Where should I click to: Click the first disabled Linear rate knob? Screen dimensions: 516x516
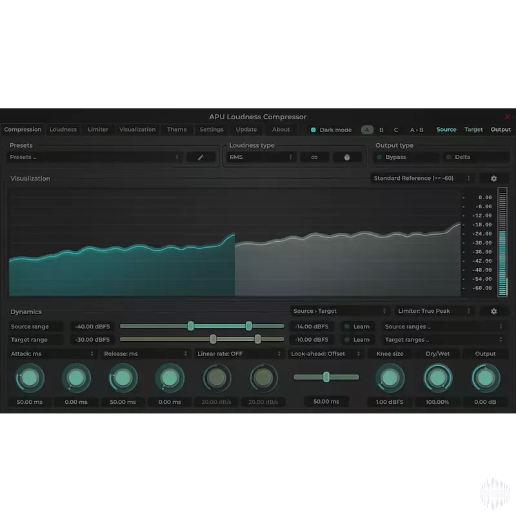[x=217, y=378]
